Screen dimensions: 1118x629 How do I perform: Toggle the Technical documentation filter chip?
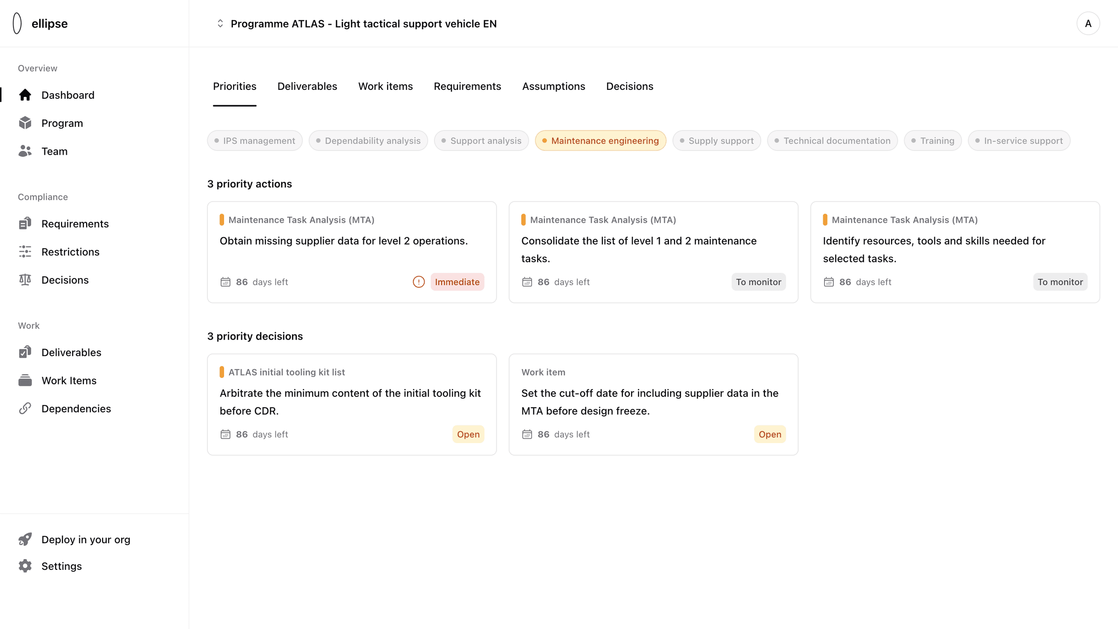[832, 141]
